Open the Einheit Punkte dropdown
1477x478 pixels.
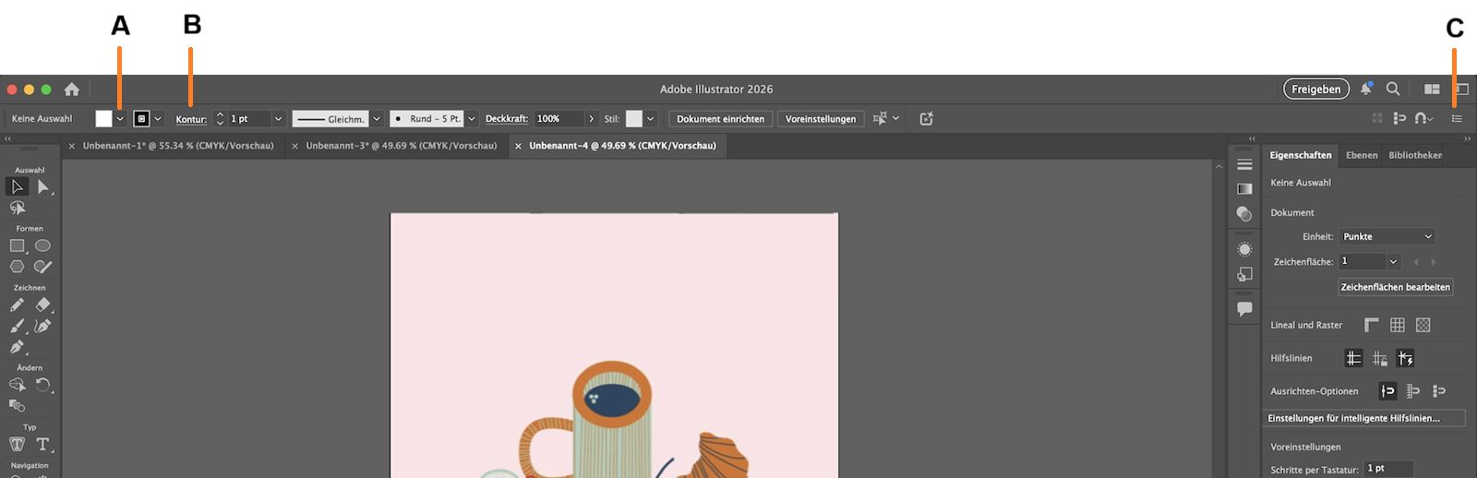coord(1387,237)
